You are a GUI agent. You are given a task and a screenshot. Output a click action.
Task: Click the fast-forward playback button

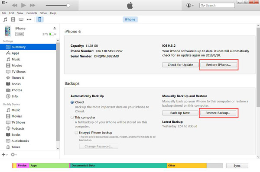tap(32, 5)
